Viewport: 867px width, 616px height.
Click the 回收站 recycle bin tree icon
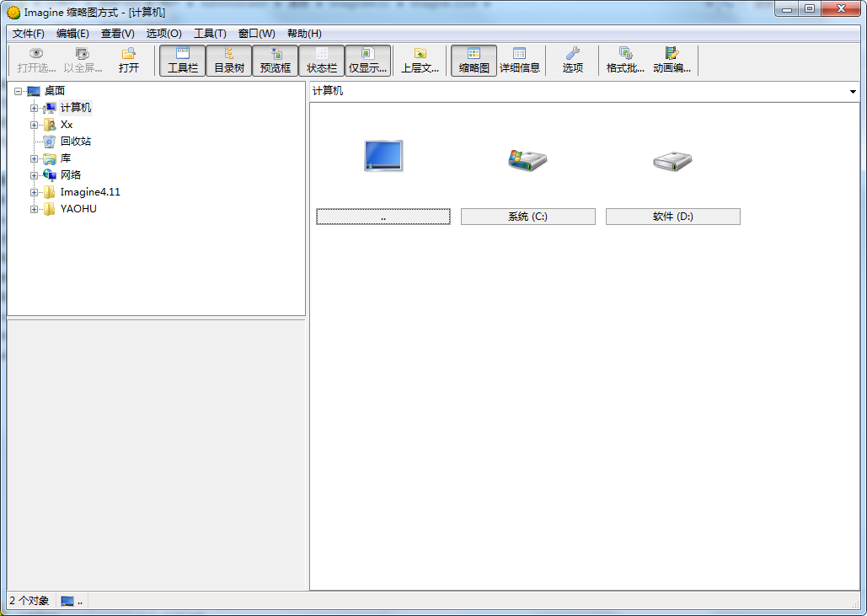tap(50, 142)
